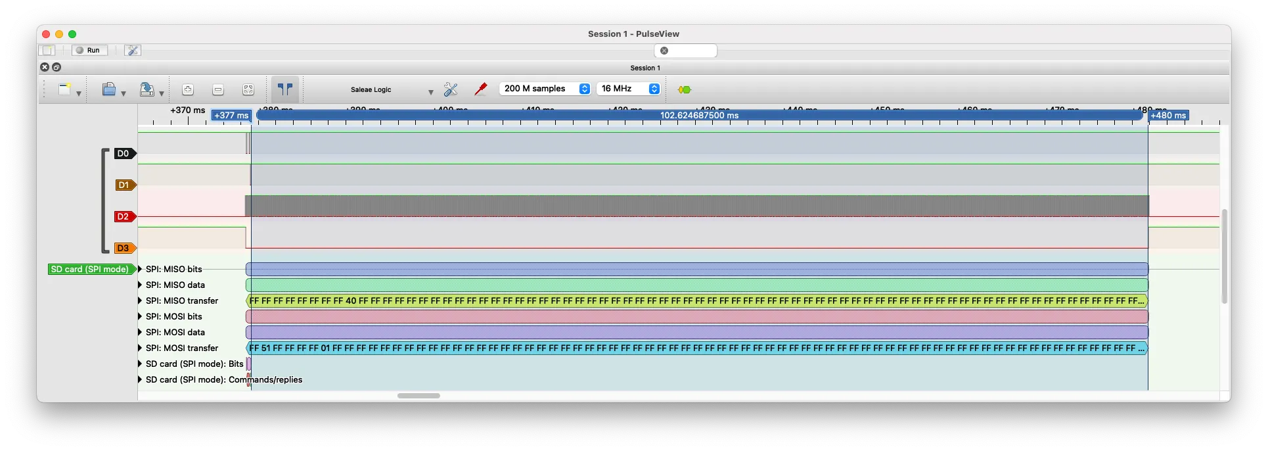Viewport: 1268px width, 451px height.
Task: Close the Session 1 dock panel
Action: tap(45, 67)
